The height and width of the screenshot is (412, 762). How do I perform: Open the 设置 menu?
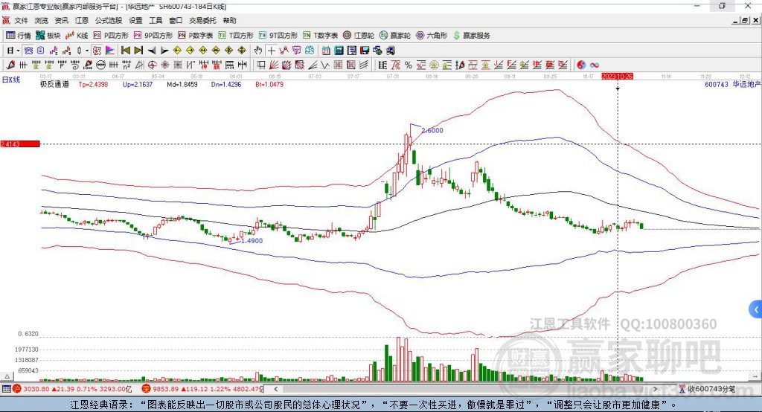pyautogui.click(x=135, y=20)
